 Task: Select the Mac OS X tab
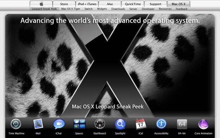pos(178,4)
